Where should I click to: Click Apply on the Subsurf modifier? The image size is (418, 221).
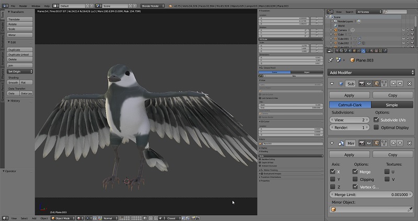[x=349, y=95]
